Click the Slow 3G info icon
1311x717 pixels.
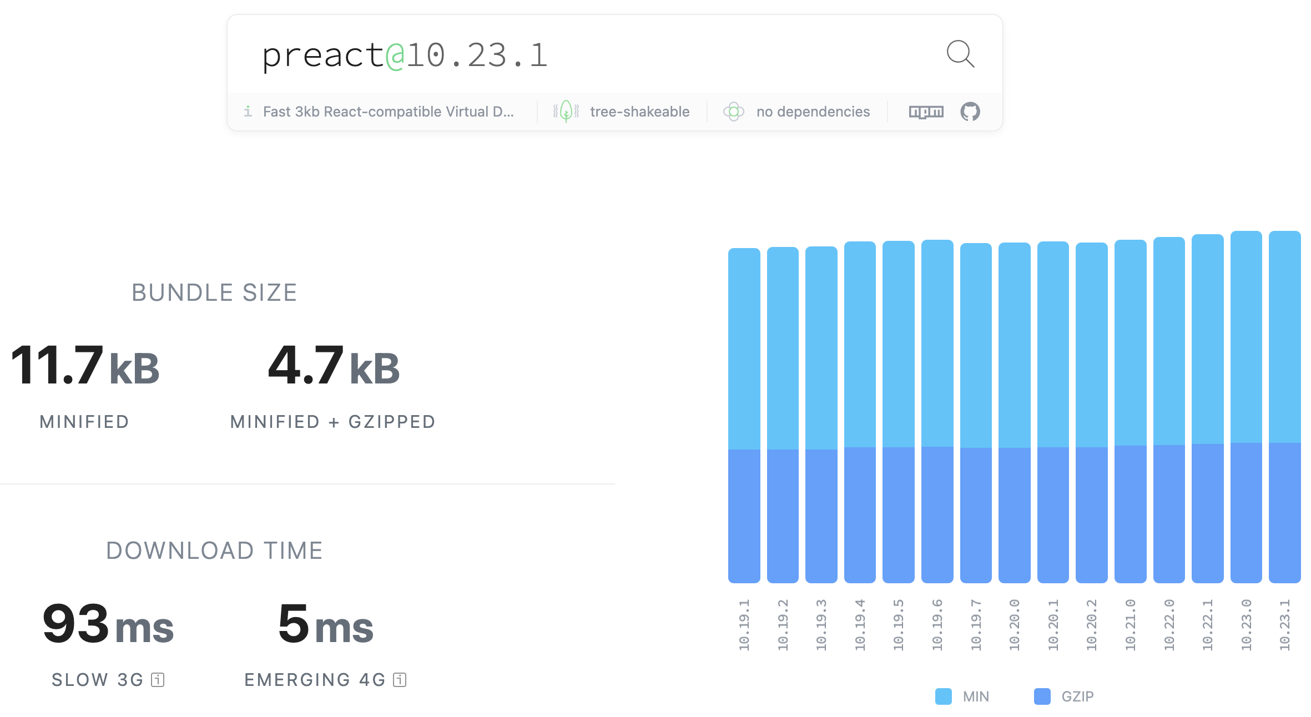(x=158, y=680)
